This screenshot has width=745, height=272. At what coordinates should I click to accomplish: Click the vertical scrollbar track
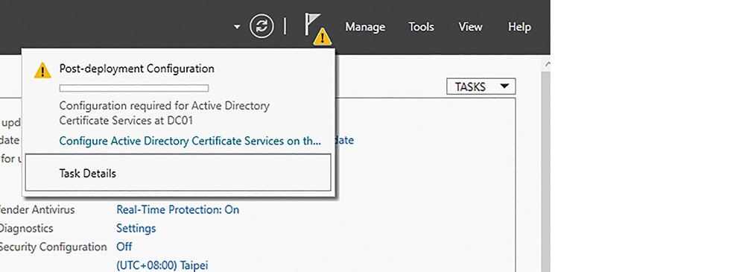click(x=546, y=171)
